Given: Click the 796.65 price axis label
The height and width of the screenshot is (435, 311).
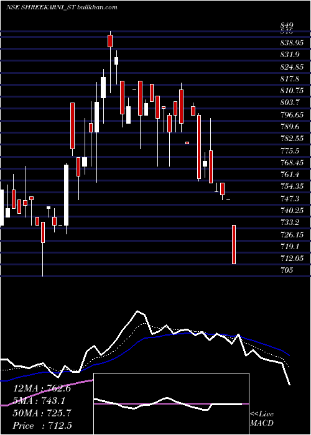Looking at the screenshot, I should tap(292, 114).
